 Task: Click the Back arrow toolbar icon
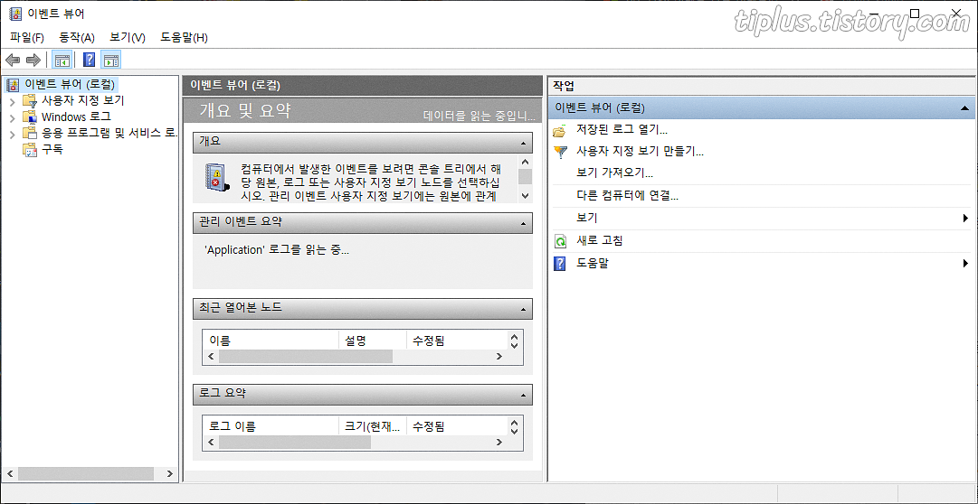13,60
